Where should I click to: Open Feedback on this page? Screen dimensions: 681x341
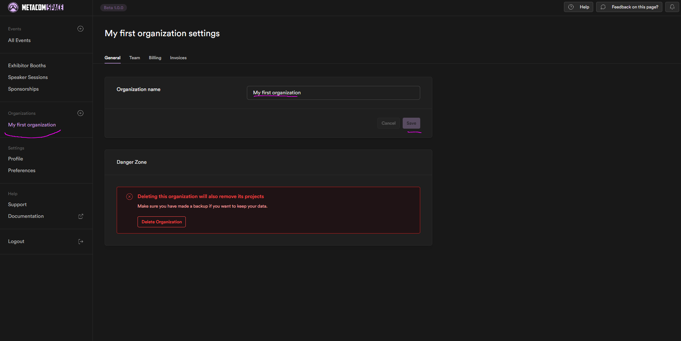coord(629,7)
